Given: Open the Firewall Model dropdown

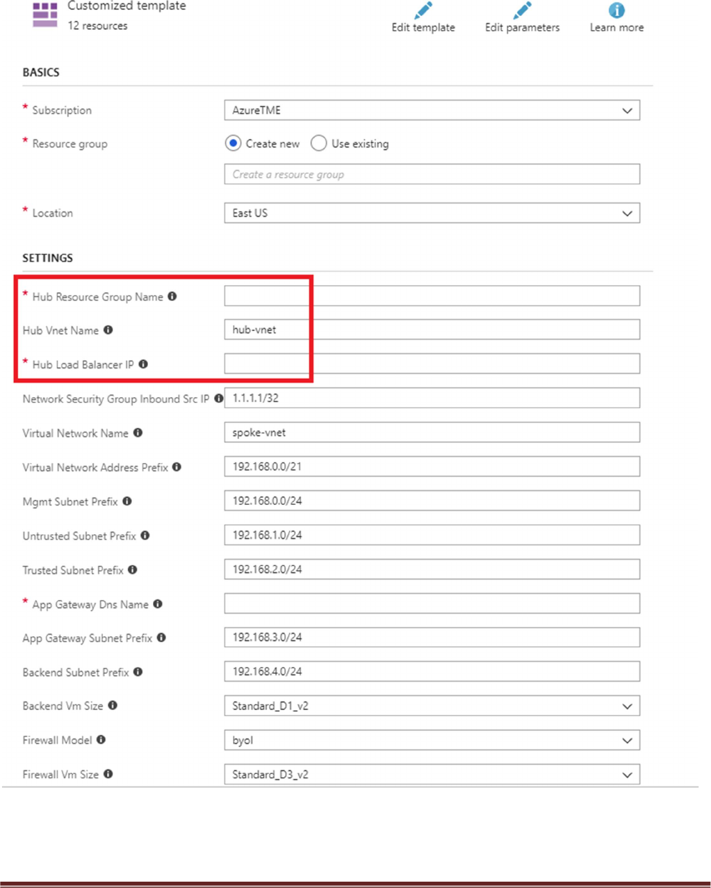Looking at the screenshot, I should (432, 740).
